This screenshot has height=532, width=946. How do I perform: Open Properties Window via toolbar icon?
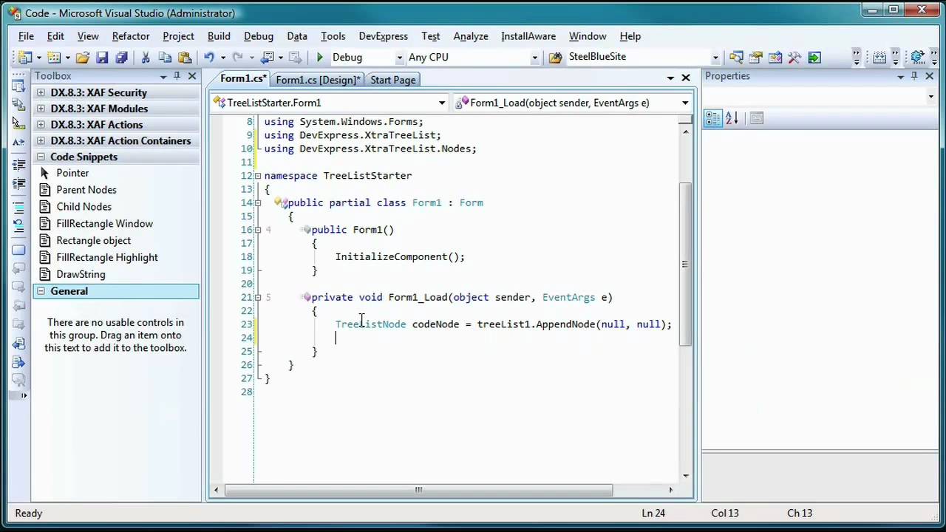pos(755,58)
